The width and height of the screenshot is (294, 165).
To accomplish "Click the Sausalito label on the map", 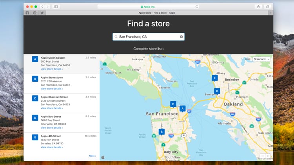I will pyautogui.click(x=165, y=88).
